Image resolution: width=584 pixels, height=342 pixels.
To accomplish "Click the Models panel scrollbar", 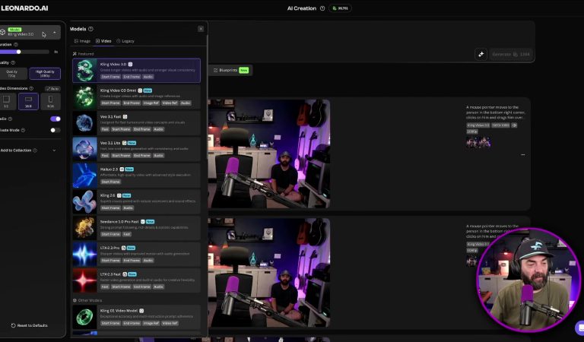I will click(207, 97).
